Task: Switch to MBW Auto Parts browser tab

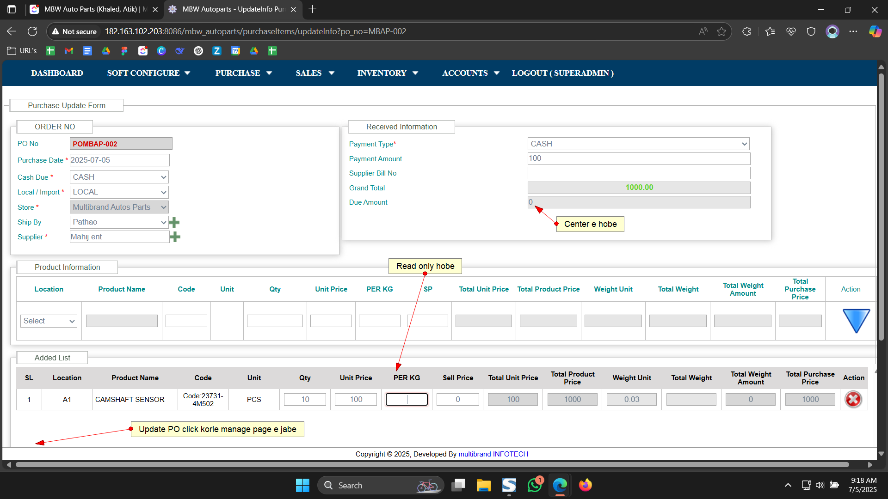Action: tap(95, 9)
